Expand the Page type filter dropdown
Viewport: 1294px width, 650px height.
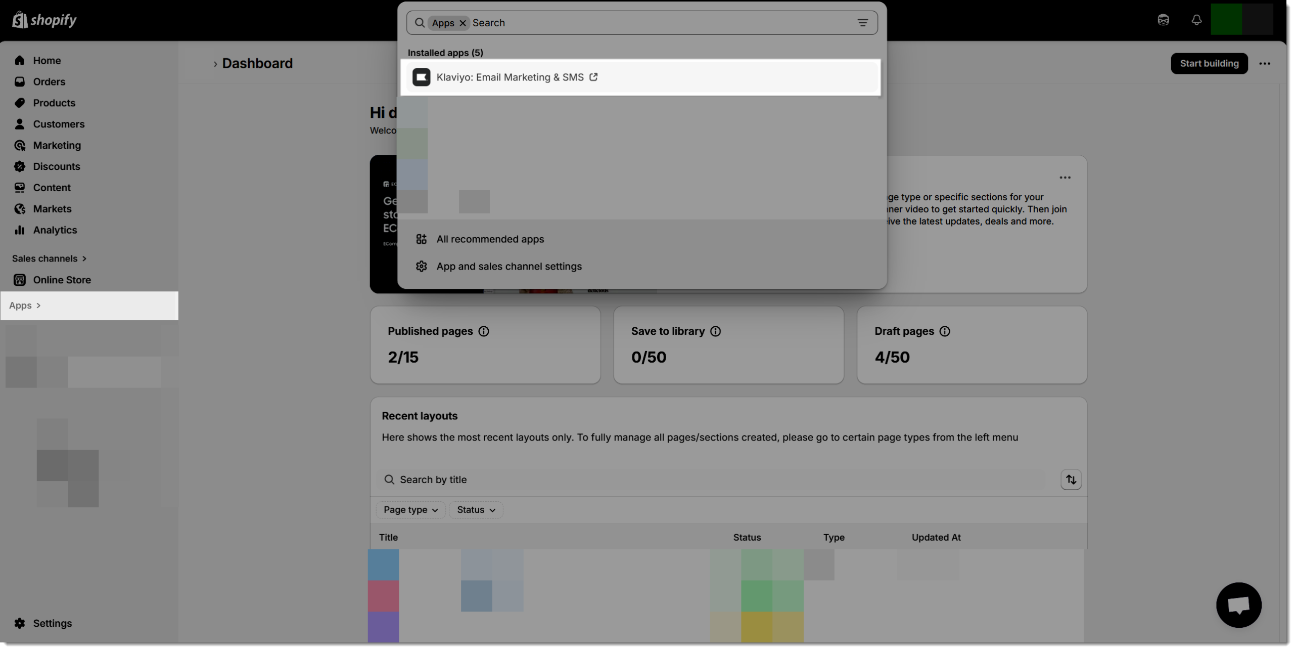410,510
